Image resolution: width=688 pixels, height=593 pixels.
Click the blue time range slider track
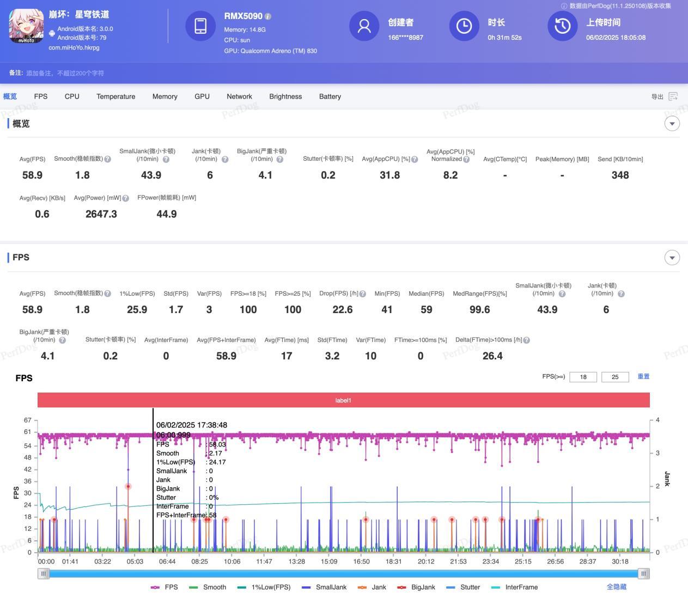click(x=344, y=573)
